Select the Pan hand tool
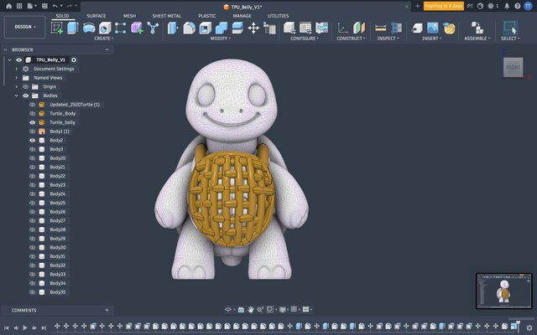Image resolution: width=537 pixels, height=335 pixels. coord(250,310)
